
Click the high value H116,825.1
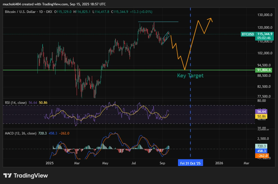tap(82, 12)
